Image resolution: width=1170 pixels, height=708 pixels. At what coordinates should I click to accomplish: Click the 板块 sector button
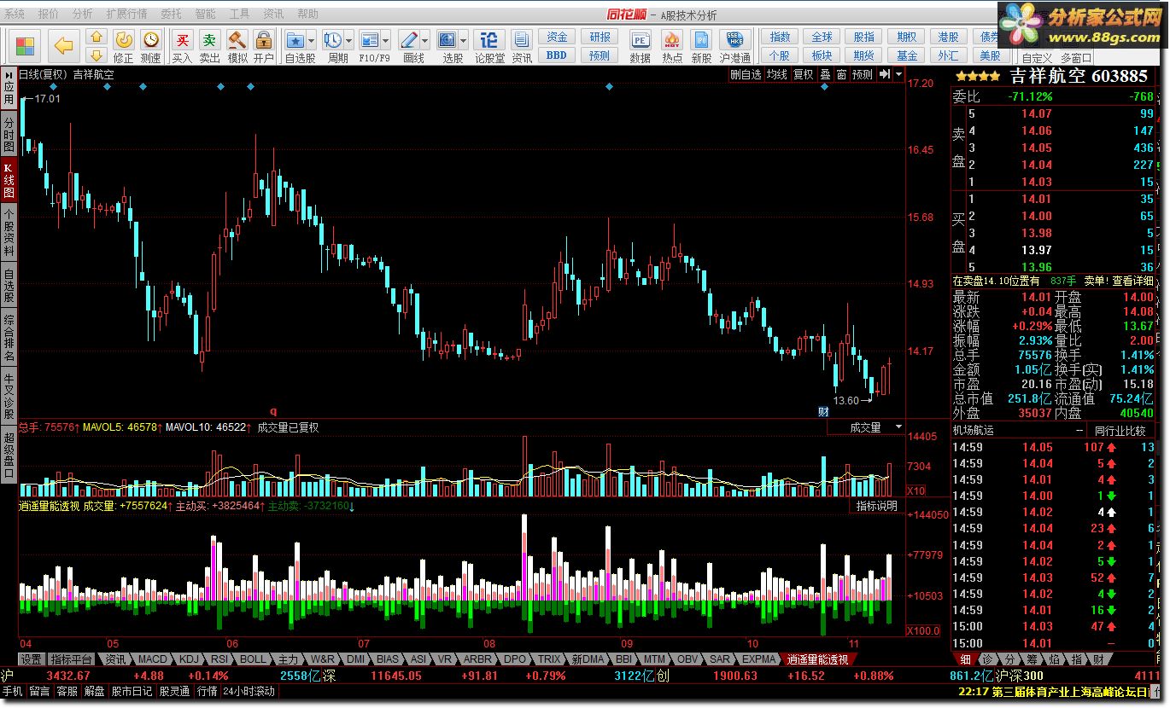click(822, 55)
